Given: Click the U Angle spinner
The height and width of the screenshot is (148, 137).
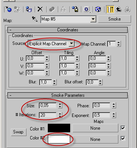Looking at the screenshot, I should [x=109, y=58].
